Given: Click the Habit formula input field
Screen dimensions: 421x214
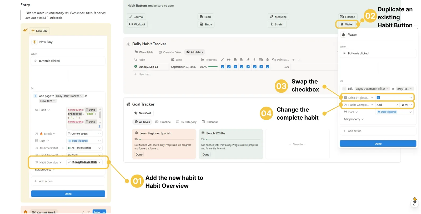Looking at the screenshot, I should point(84,118).
